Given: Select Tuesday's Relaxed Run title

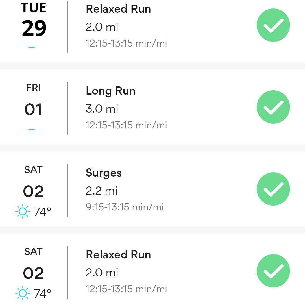Looking at the screenshot, I should (x=118, y=9).
